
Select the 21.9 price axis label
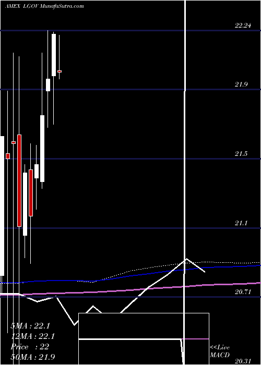click(241, 84)
